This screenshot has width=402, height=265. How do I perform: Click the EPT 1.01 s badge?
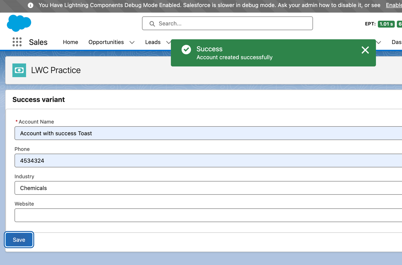[386, 24]
